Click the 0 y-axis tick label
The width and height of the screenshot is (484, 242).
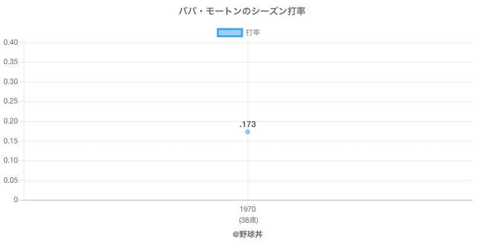[17, 200]
